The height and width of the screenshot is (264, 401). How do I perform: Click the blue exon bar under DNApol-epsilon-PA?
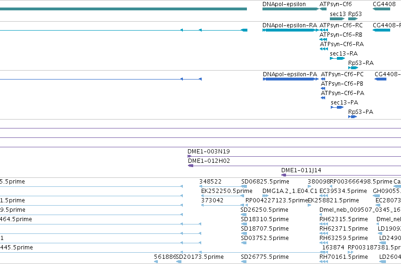[290, 79]
